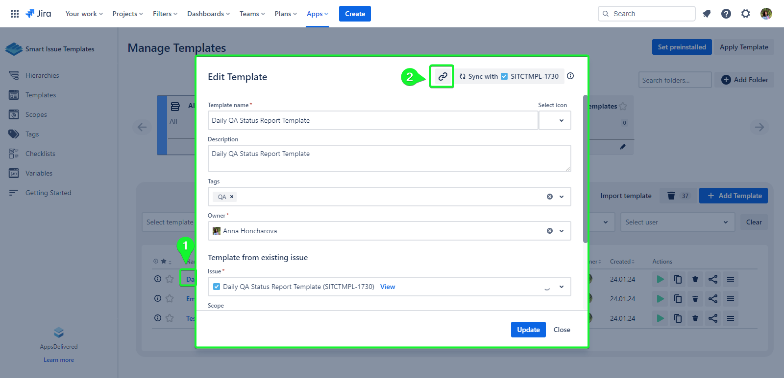The height and width of the screenshot is (378, 784).
Task: Click the trash icon next to 37
Action: 671,196
